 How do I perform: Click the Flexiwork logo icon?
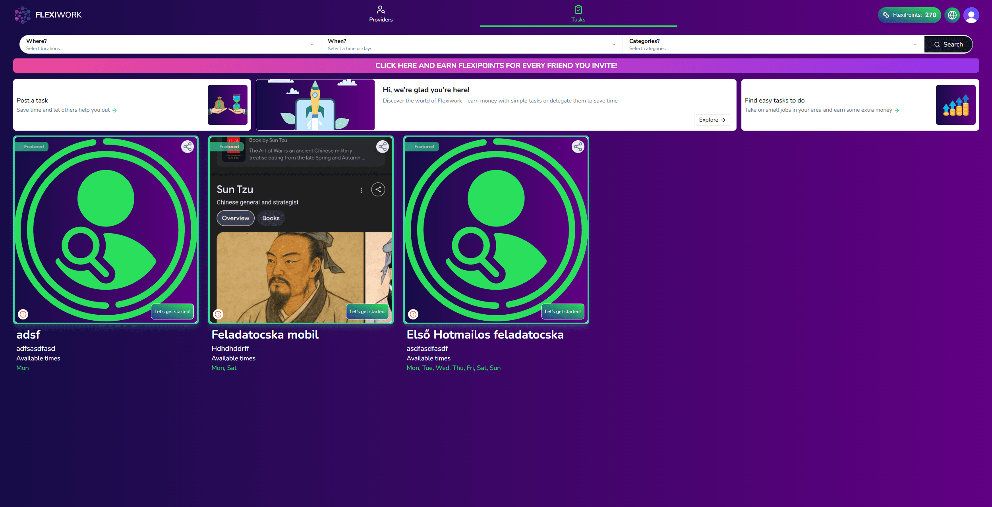point(22,15)
